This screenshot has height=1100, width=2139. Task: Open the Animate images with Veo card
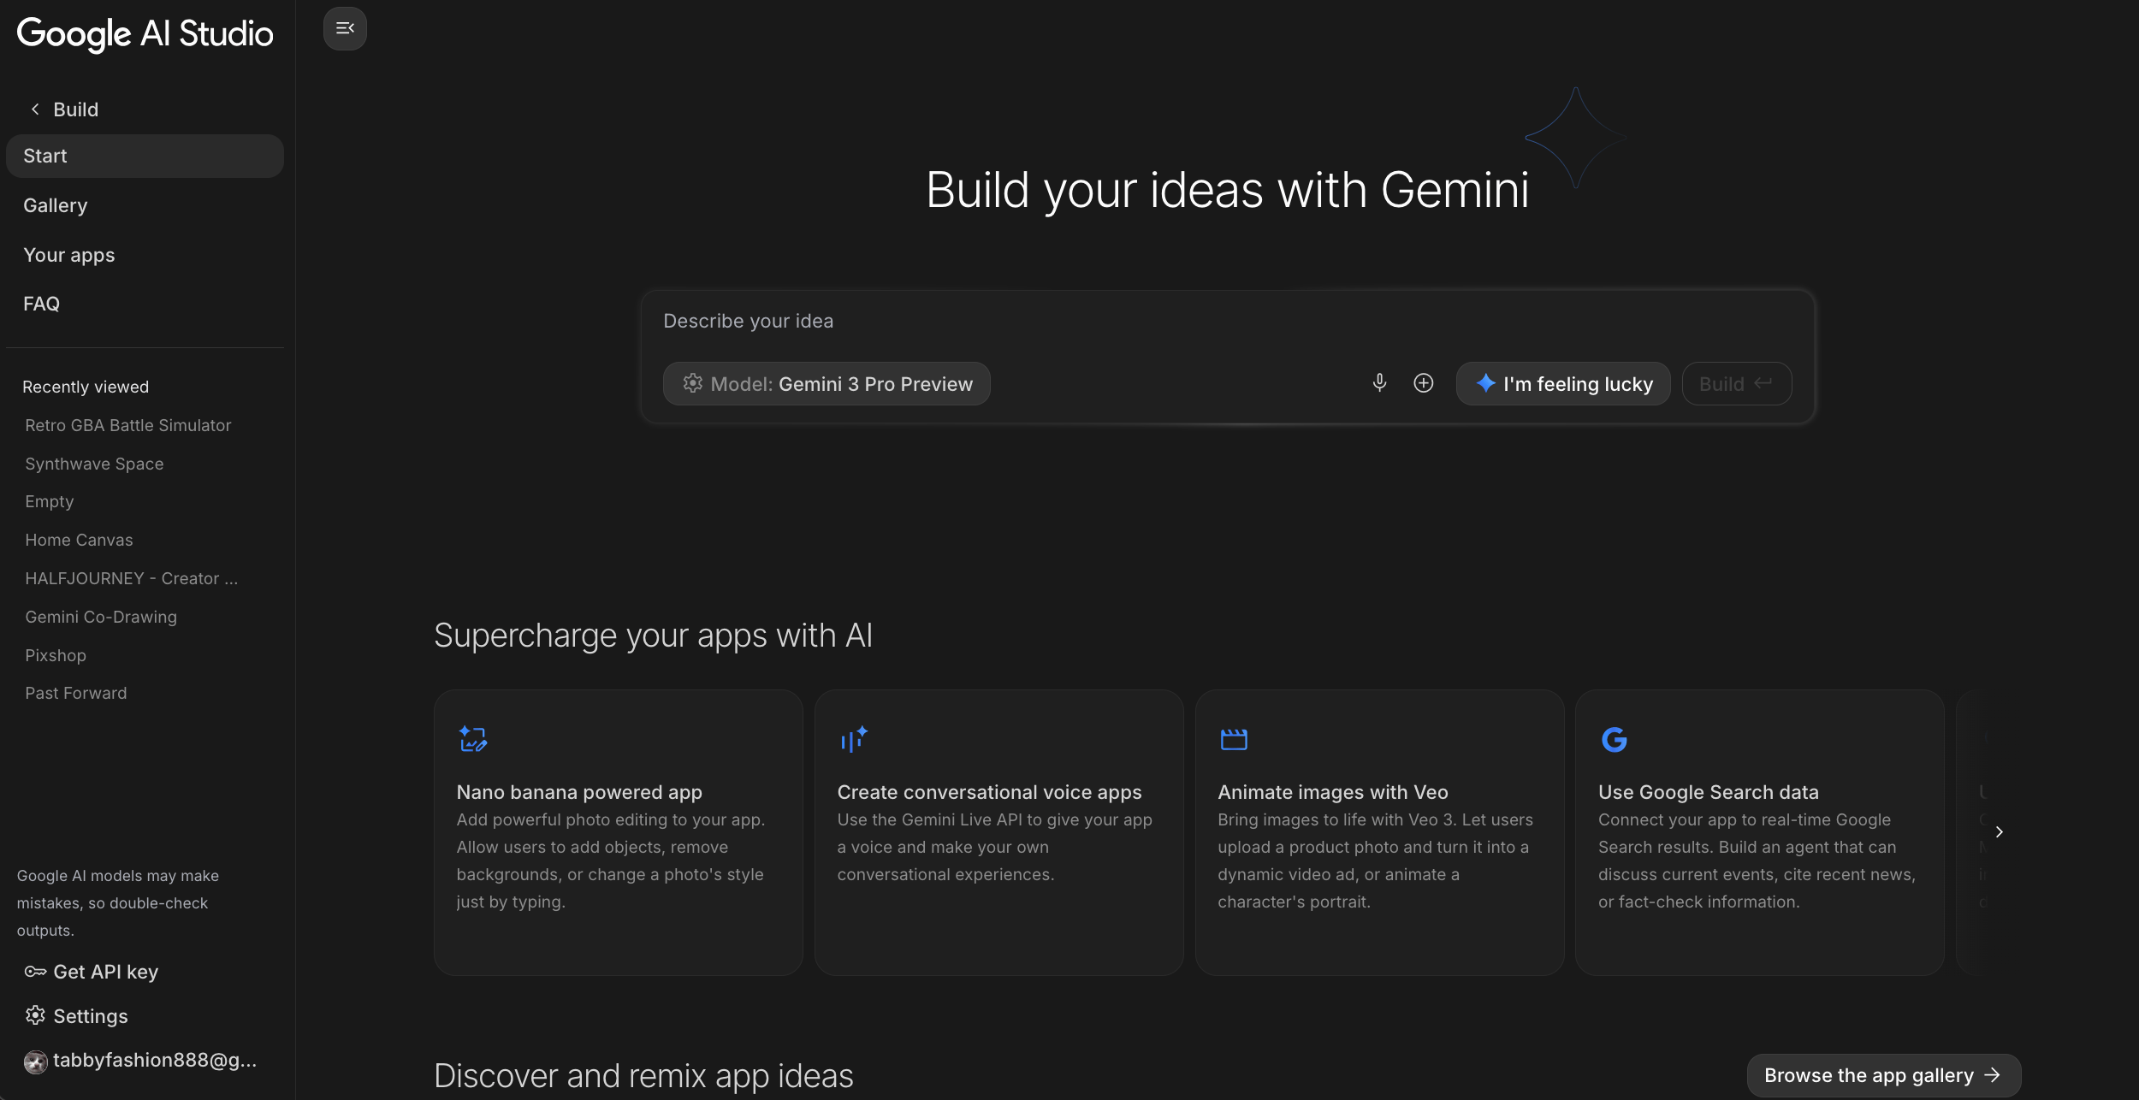pyautogui.click(x=1380, y=832)
